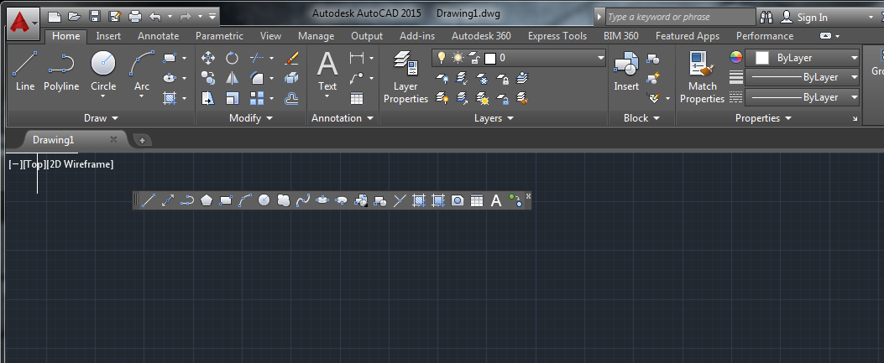The height and width of the screenshot is (363, 884).
Task: Click Freeze layer icon in Layers panel
Action: click(484, 78)
